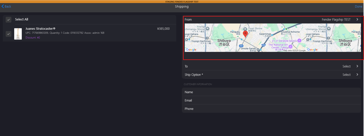The height and width of the screenshot is (136, 364).
Task: Click the Juanes Stratocaster® product name
Action: click(41, 28)
